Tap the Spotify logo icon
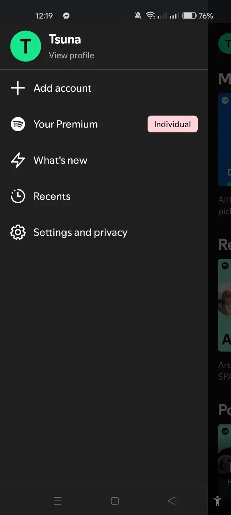Viewport: 231px width, 515px height. pyautogui.click(x=18, y=124)
